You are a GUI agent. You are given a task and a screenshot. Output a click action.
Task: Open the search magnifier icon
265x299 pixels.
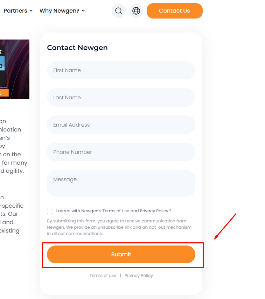[x=119, y=11]
